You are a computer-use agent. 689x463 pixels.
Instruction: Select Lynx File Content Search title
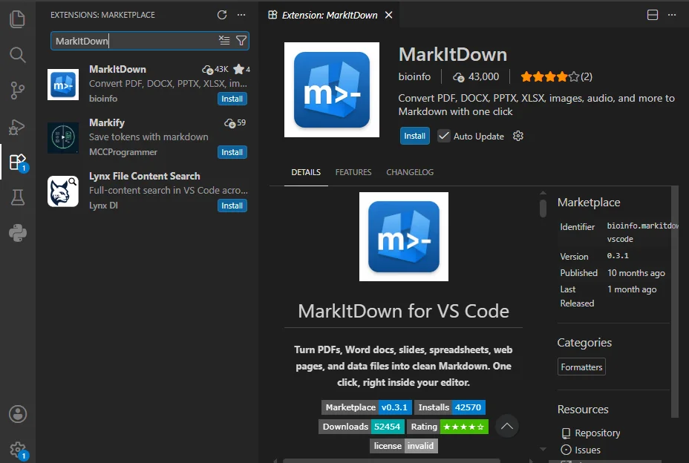point(145,176)
